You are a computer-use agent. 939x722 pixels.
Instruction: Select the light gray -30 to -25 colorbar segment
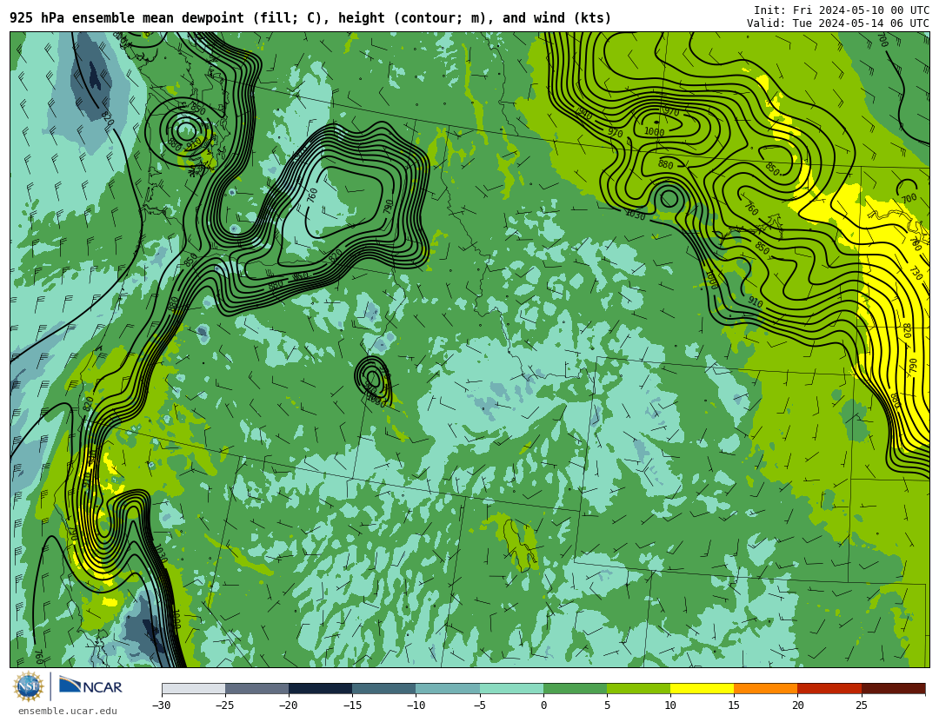193,688
